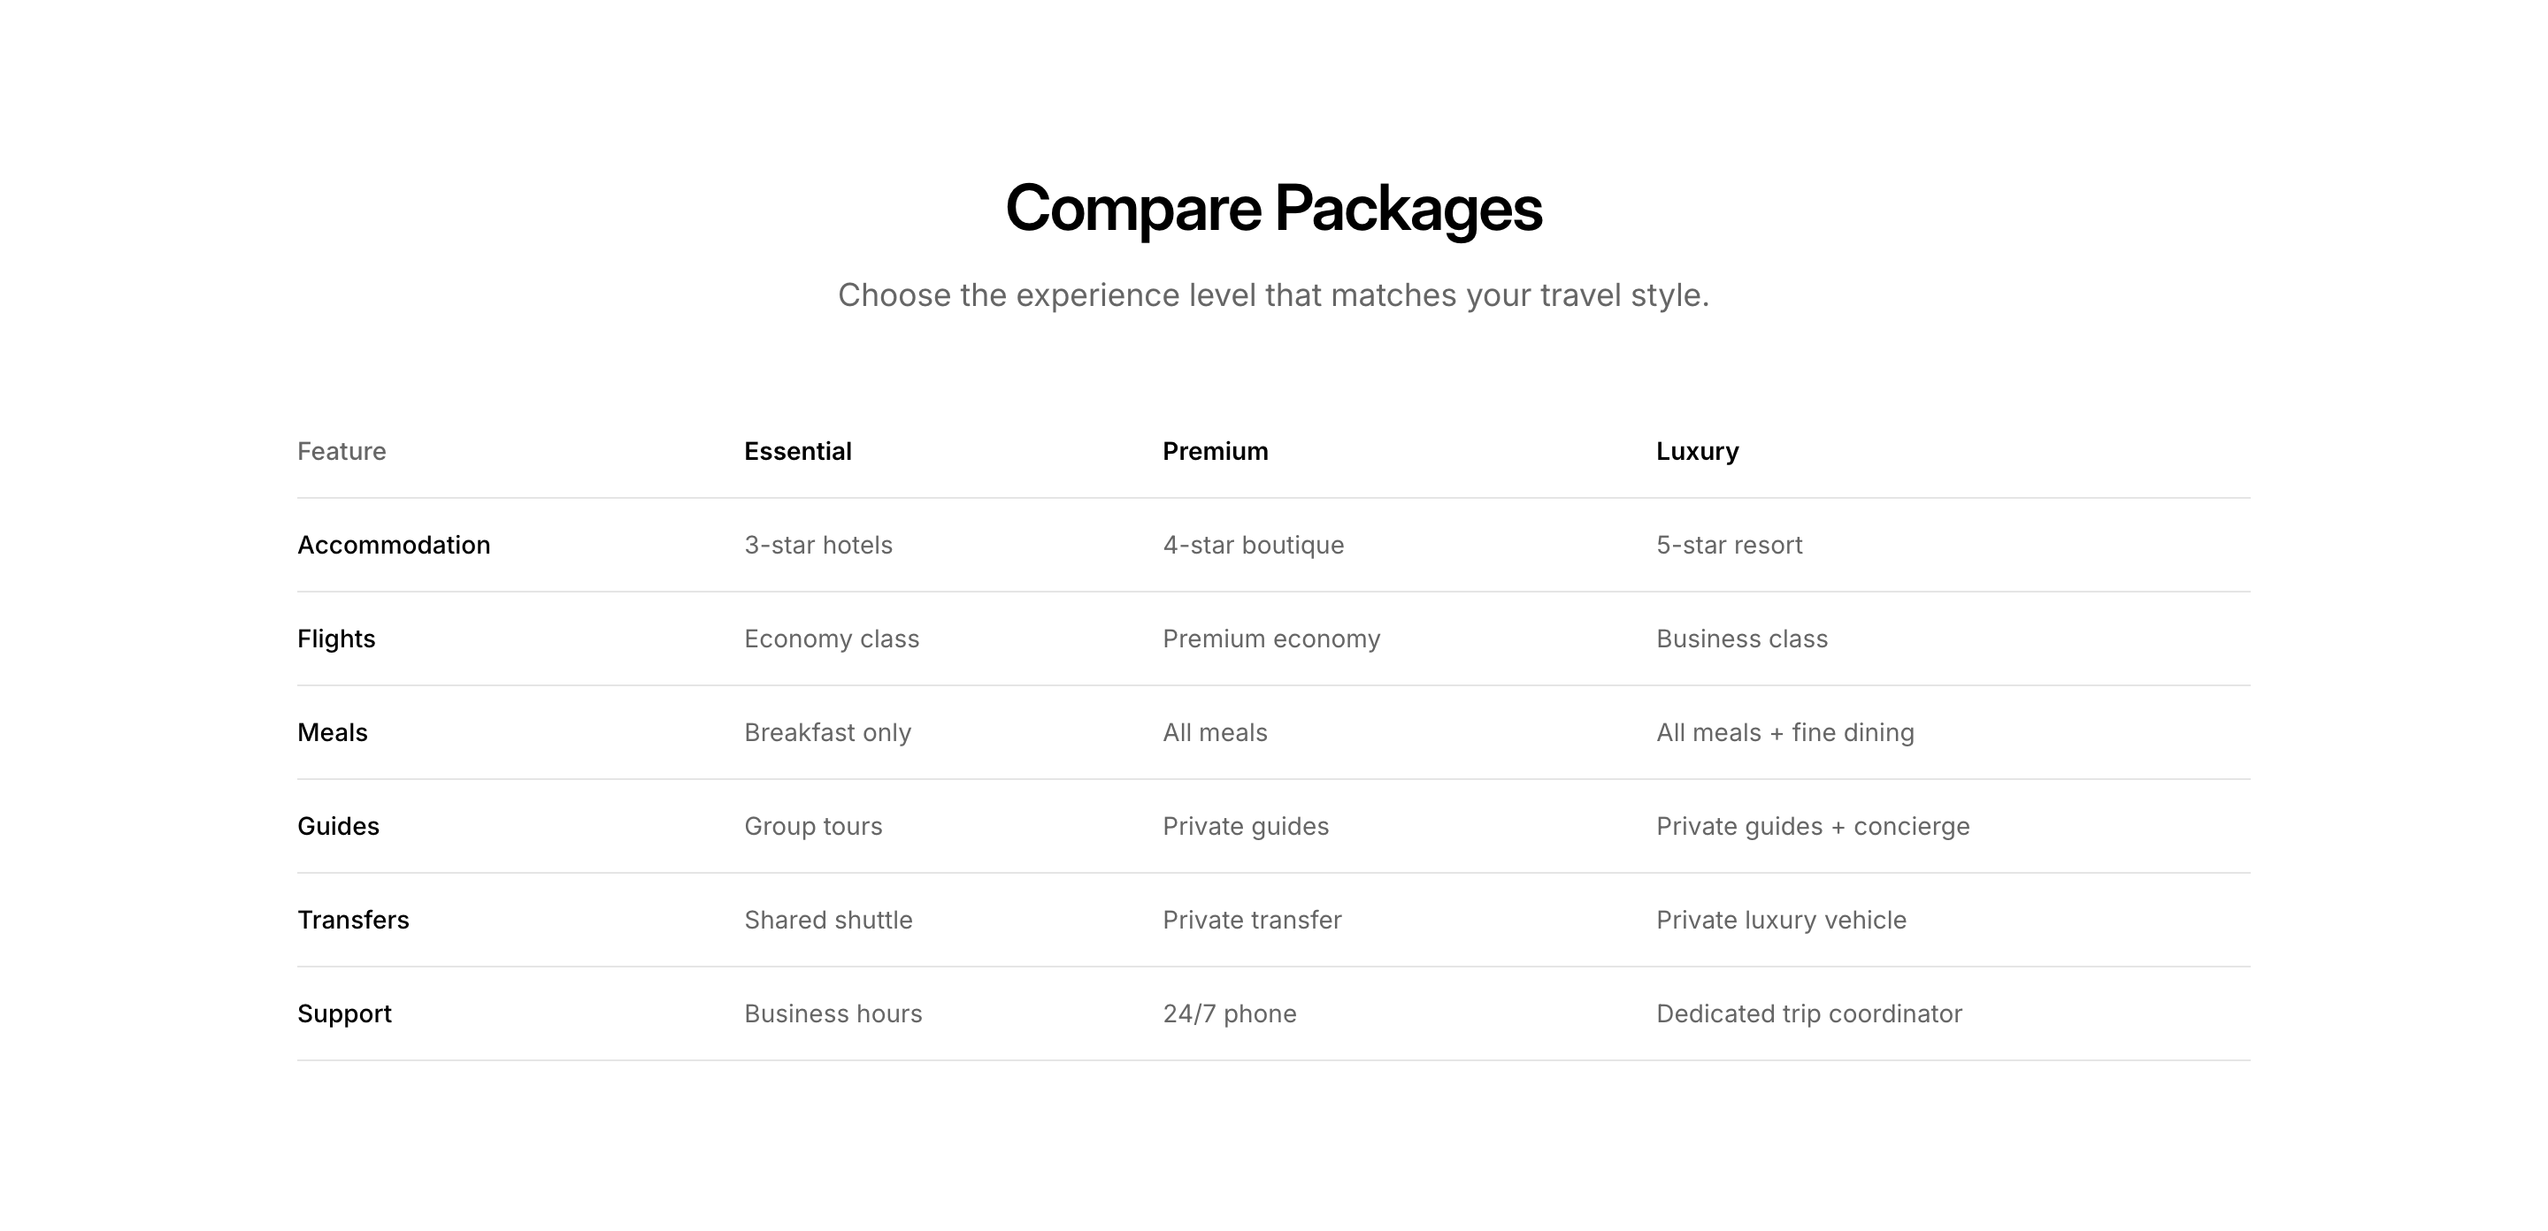Select All meals + fine dining cell
2548x1231 pixels.
(x=1785, y=732)
